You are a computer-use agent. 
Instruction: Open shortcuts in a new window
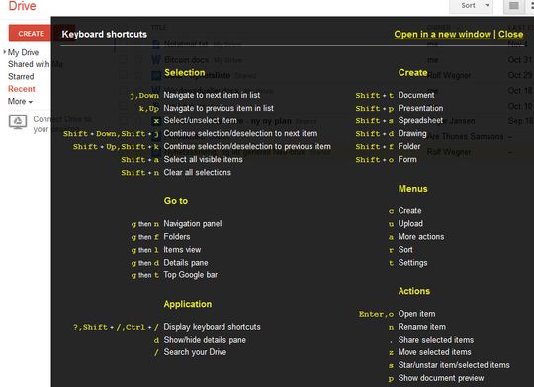coord(442,34)
